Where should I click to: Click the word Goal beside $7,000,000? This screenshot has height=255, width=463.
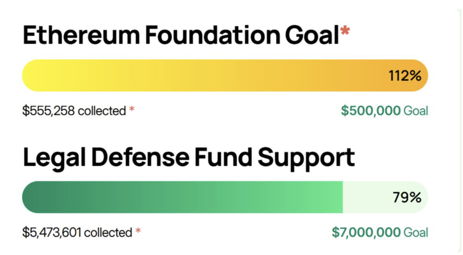415,233
